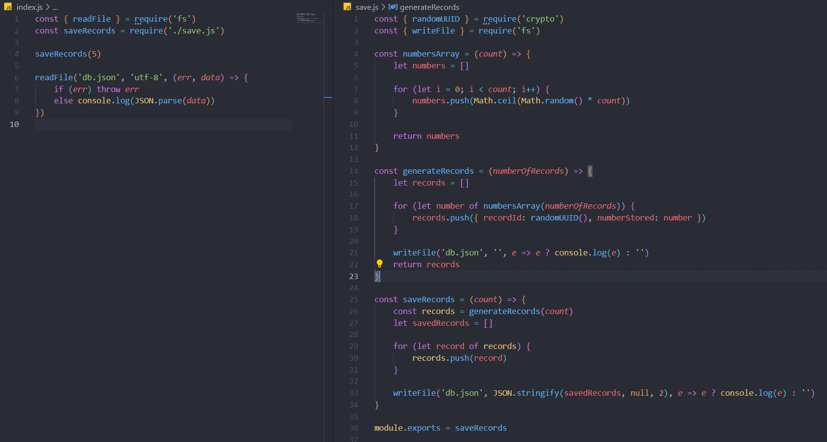This screenshot has height=442, width=827.
Task: Open the index.js breadcrumb
Action: tap(29, 7)
